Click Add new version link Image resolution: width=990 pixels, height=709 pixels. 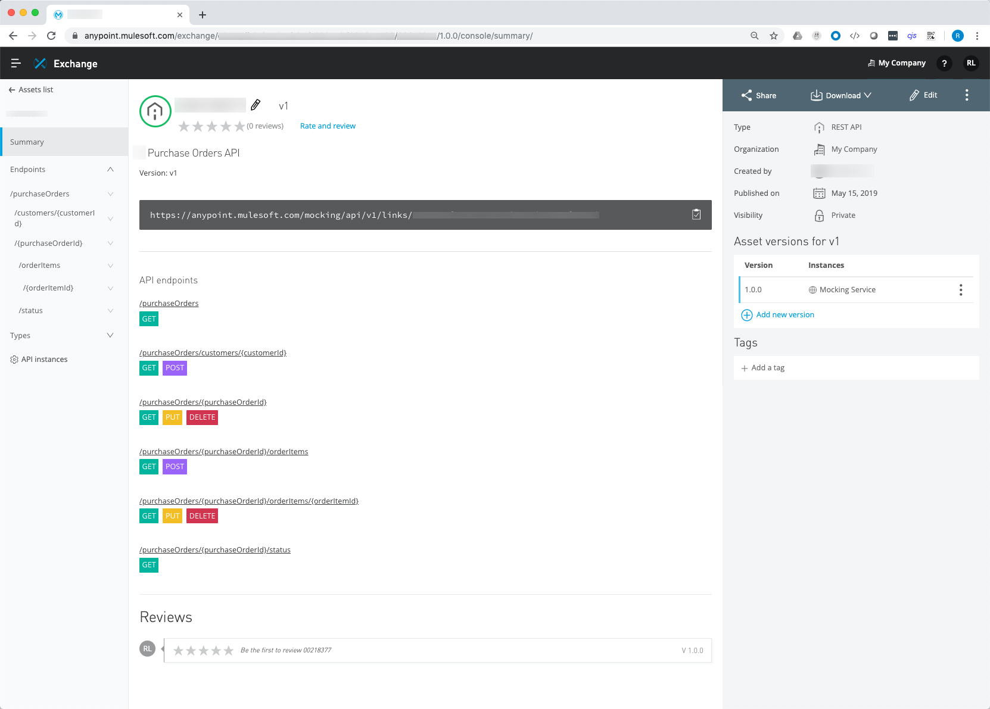click(x=784, y=315)
